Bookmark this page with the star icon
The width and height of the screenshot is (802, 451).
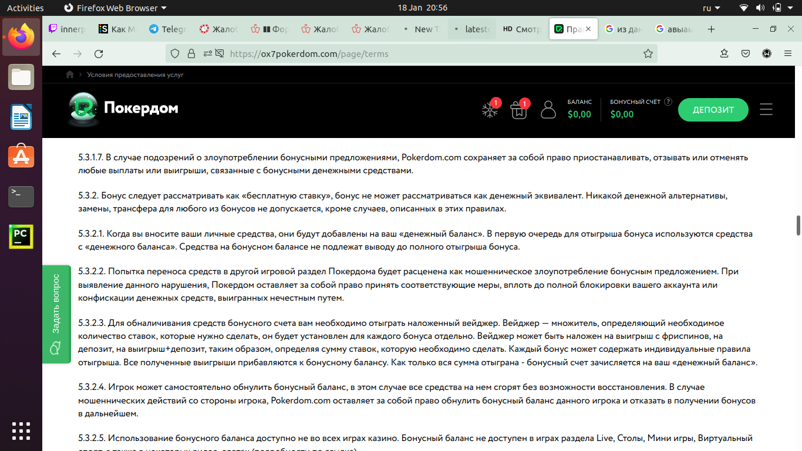coord(648,53)
